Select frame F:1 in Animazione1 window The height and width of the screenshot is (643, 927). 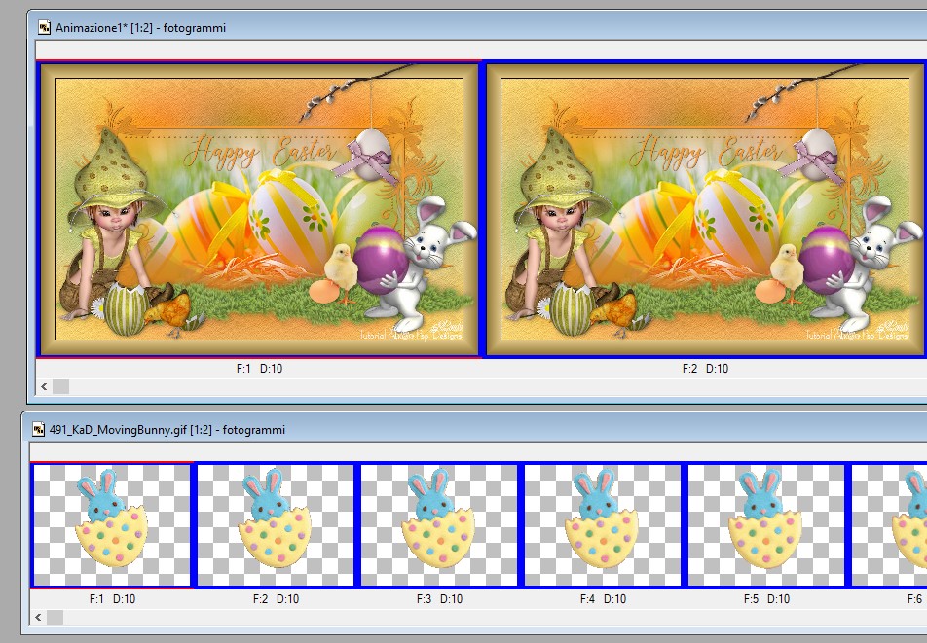click(259, 209)
